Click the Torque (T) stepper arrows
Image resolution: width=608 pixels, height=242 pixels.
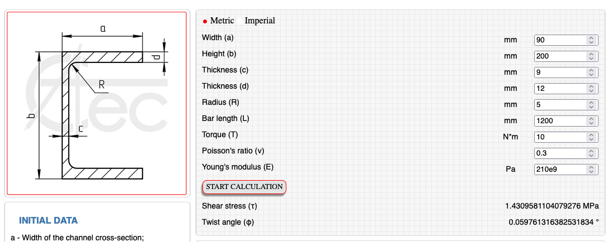tap(591, 137)
